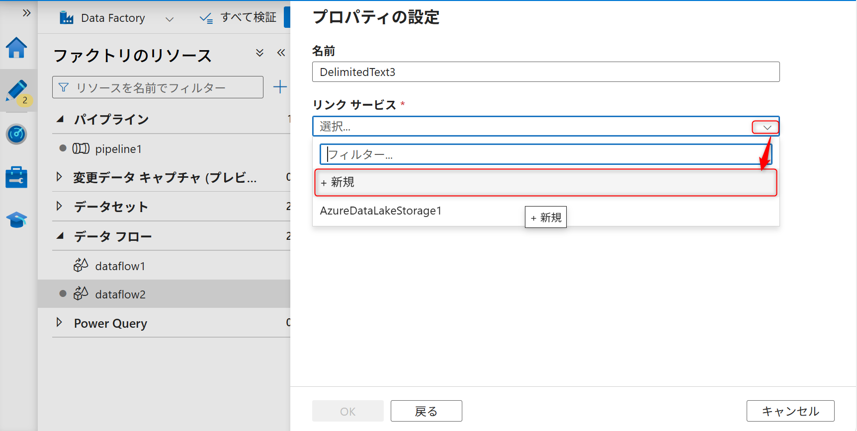Open the Data Factory dropdown chevron
This screenshot has width=857, height=431.
(x=170, y=19)
